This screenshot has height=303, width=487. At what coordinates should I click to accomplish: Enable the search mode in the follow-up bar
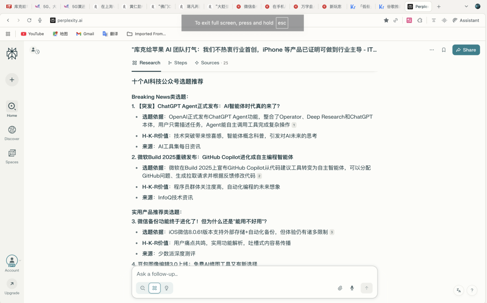pyautogui.click(x=142, y=288)
